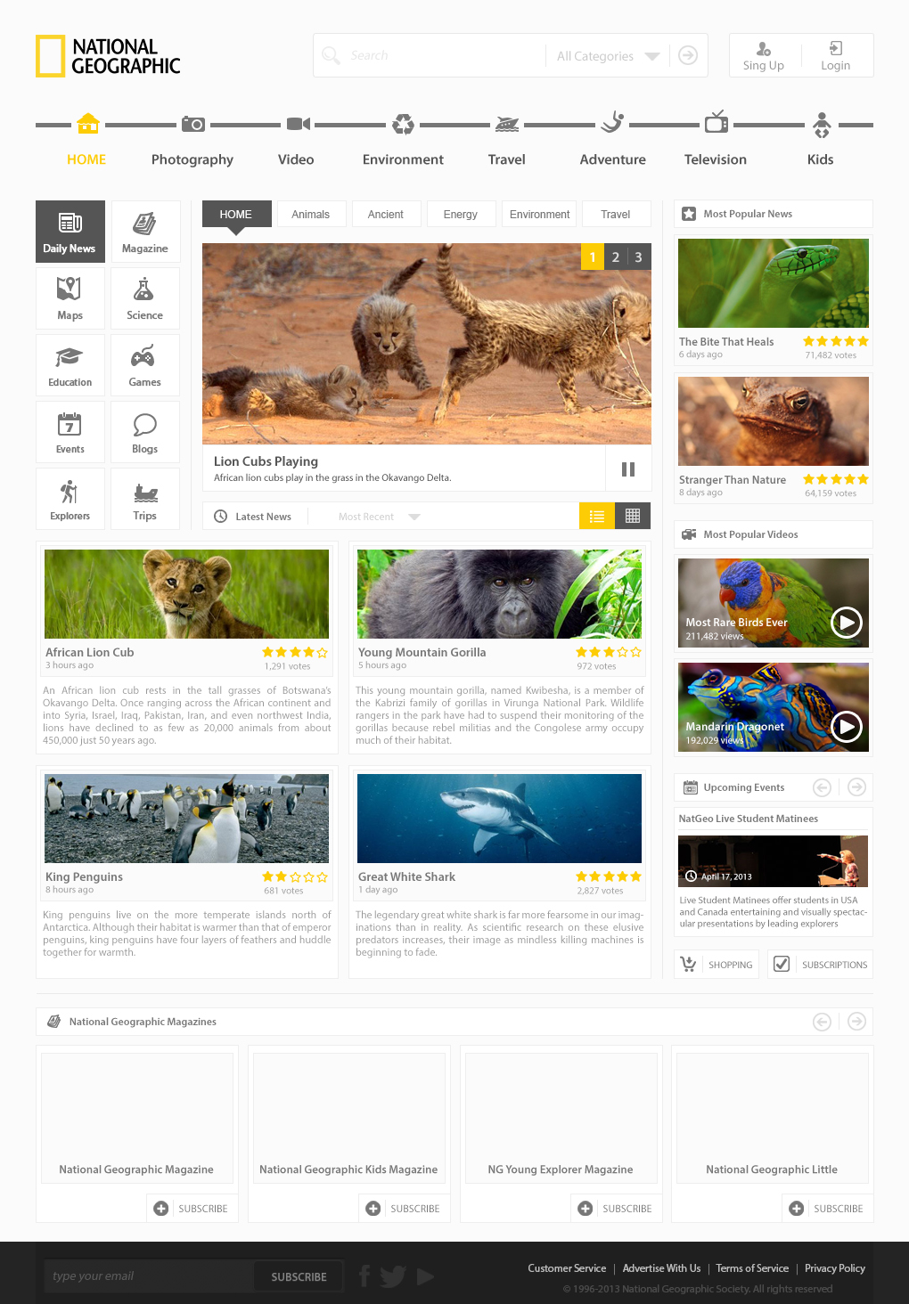This screenshot has width=909, height=1304.
Task: Go to next Upcoming Event
Action: tap(856, 787)
